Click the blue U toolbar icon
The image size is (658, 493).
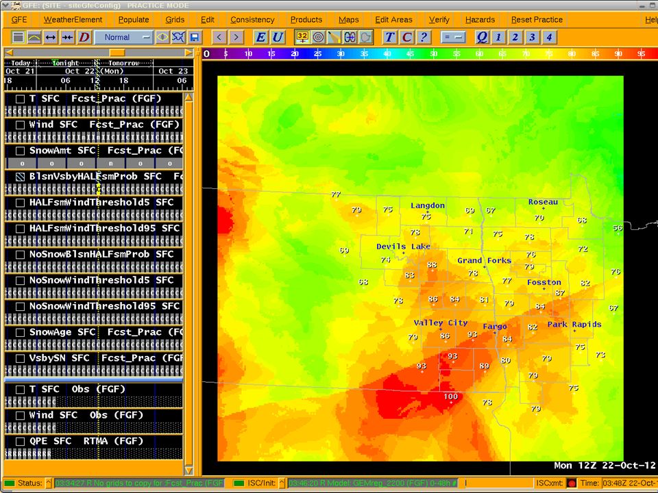[x=278, y=37]
